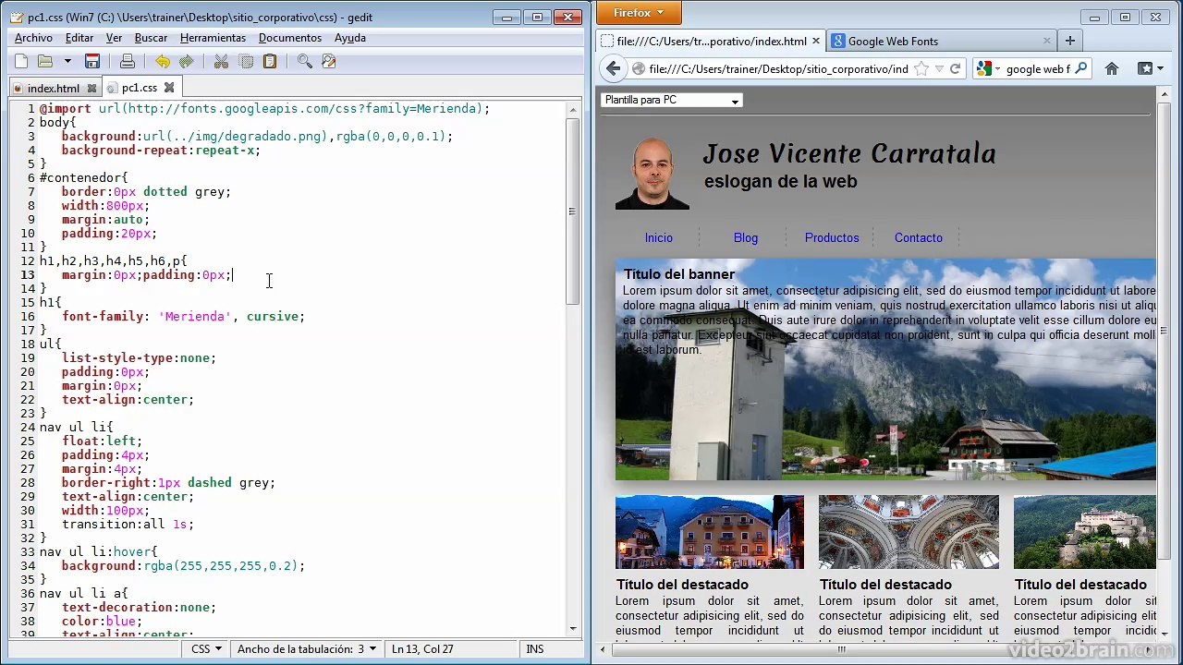Viewport: 1183px width, 665px height.
Task: Click the INS insert mode indicator
Action: [x=535, y=649]
